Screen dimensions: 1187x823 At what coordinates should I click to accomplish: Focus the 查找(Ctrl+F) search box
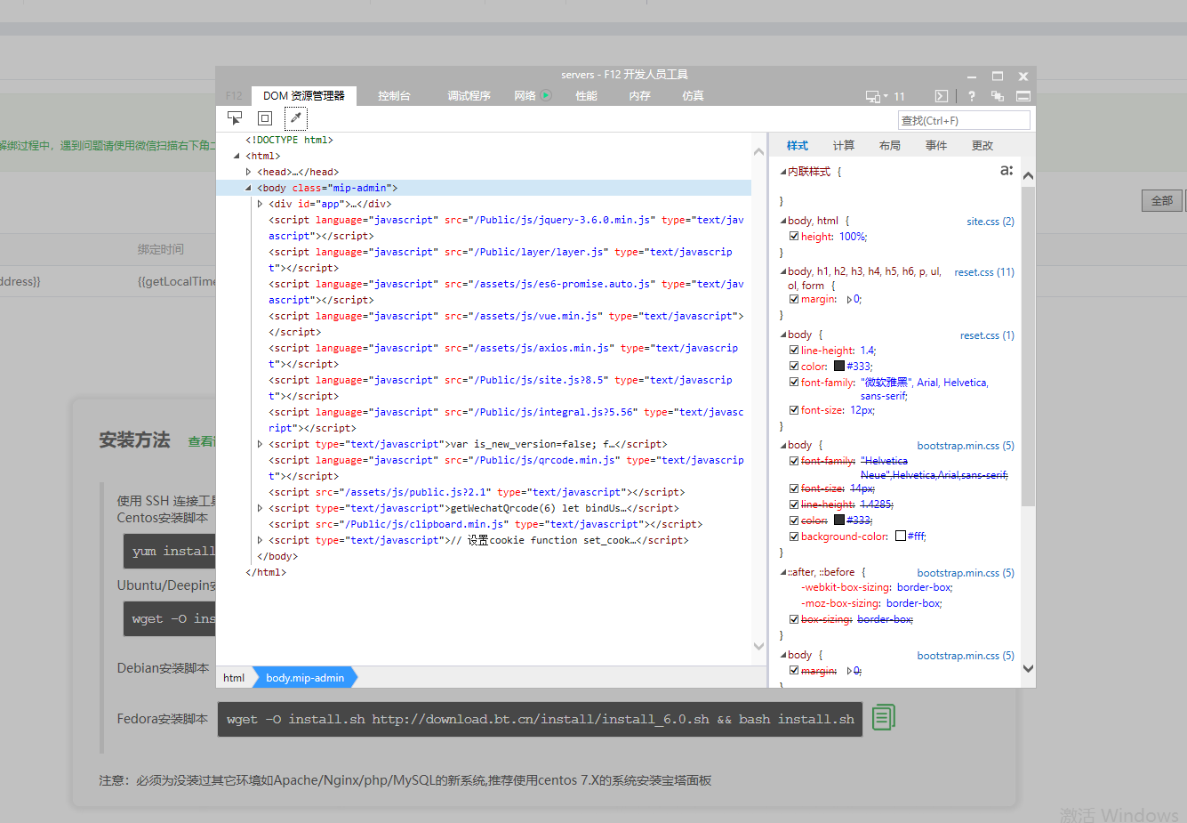(964, 120)
